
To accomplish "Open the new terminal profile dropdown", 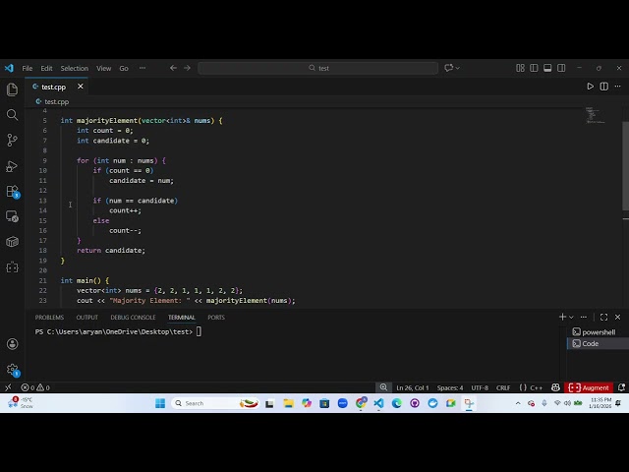I will pyautogui.click(x=571, y=317).
